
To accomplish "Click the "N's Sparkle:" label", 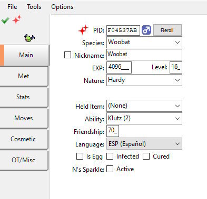I will coord(88,170).
